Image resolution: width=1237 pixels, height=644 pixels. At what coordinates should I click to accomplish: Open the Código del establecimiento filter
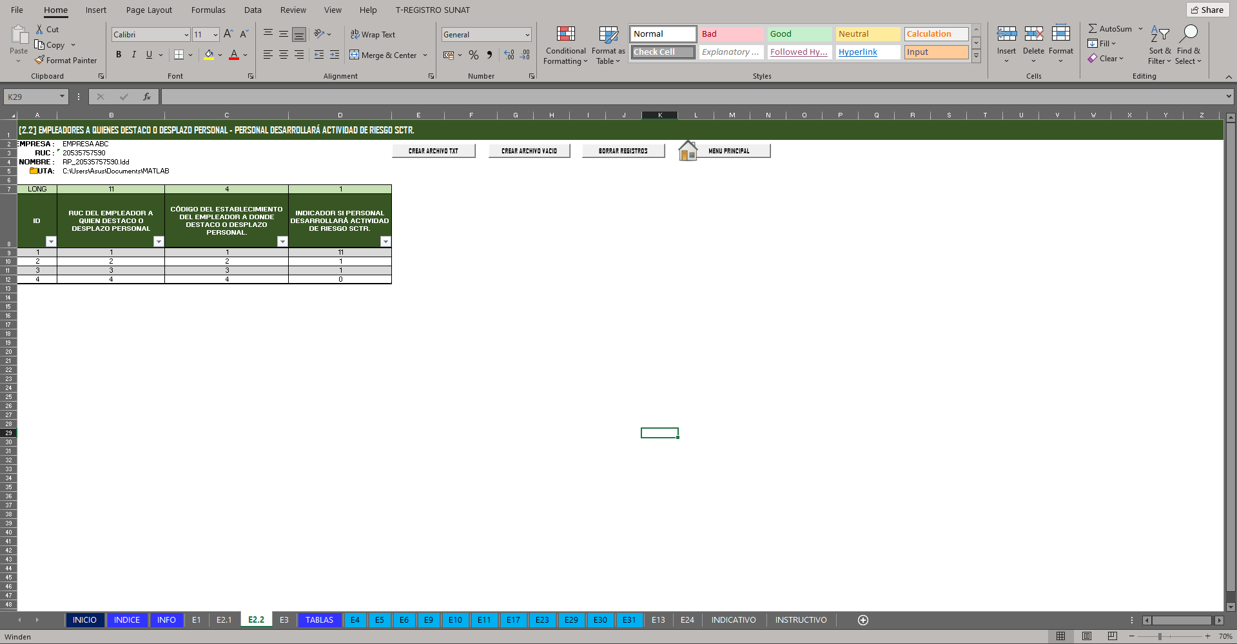click(282, 242)
